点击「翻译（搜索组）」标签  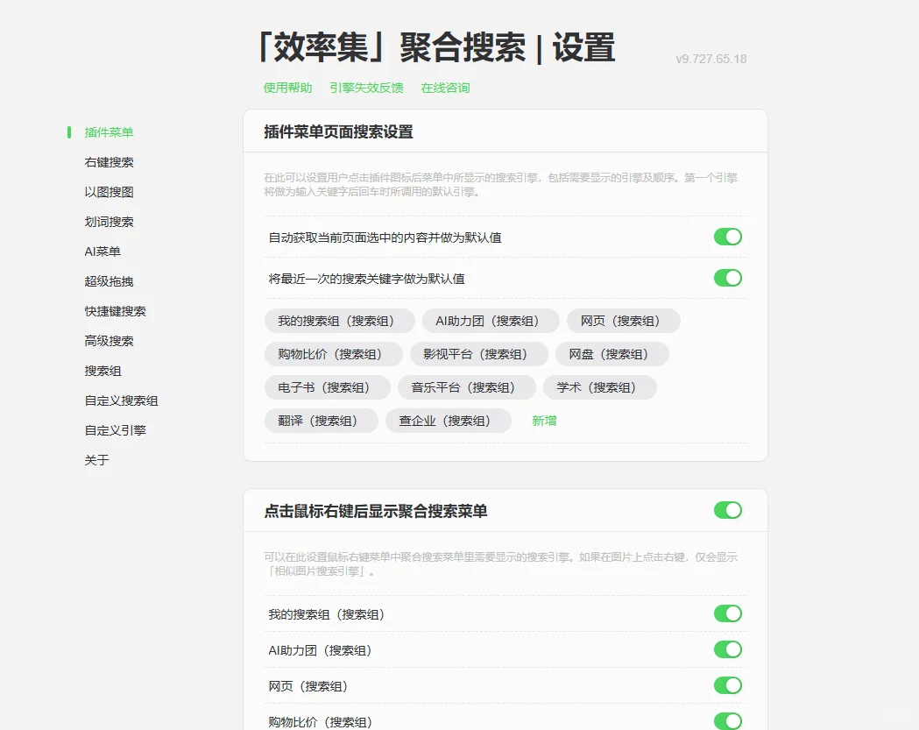pyautogui.click(x=322, y=421)
